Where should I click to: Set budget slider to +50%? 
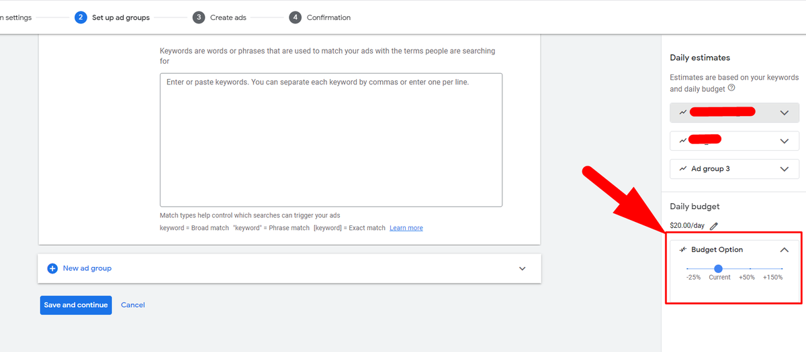[747, 277]
